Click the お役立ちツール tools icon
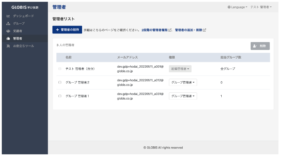Image resolution: width=281 pixels, height=155 pixels. coord(8,46)
